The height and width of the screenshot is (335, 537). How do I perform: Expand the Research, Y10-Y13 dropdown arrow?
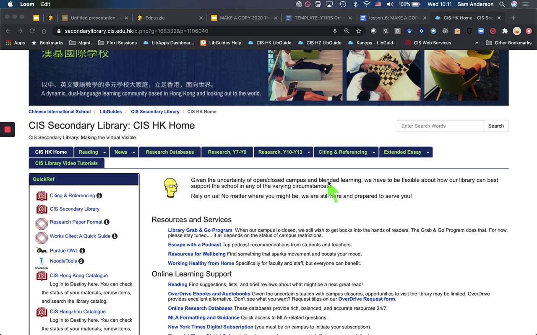[x=309, y=152]
